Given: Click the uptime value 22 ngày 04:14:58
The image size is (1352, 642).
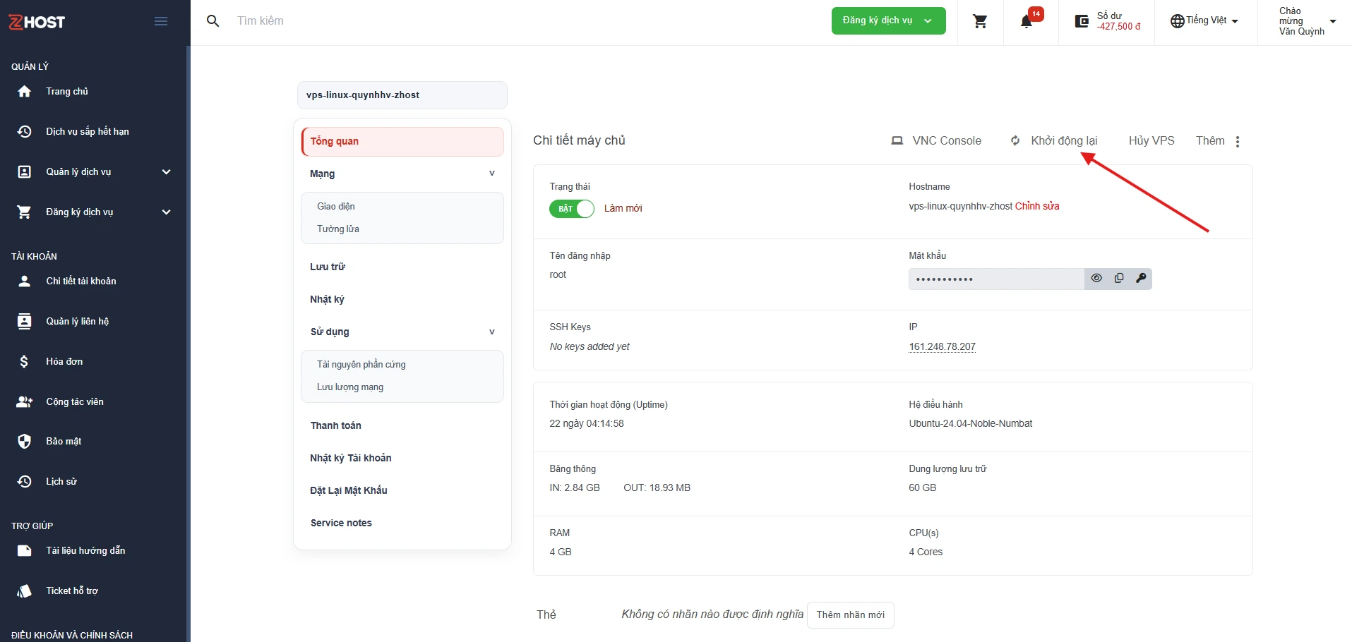Looking at the screenshot, I should click(587, 423).
